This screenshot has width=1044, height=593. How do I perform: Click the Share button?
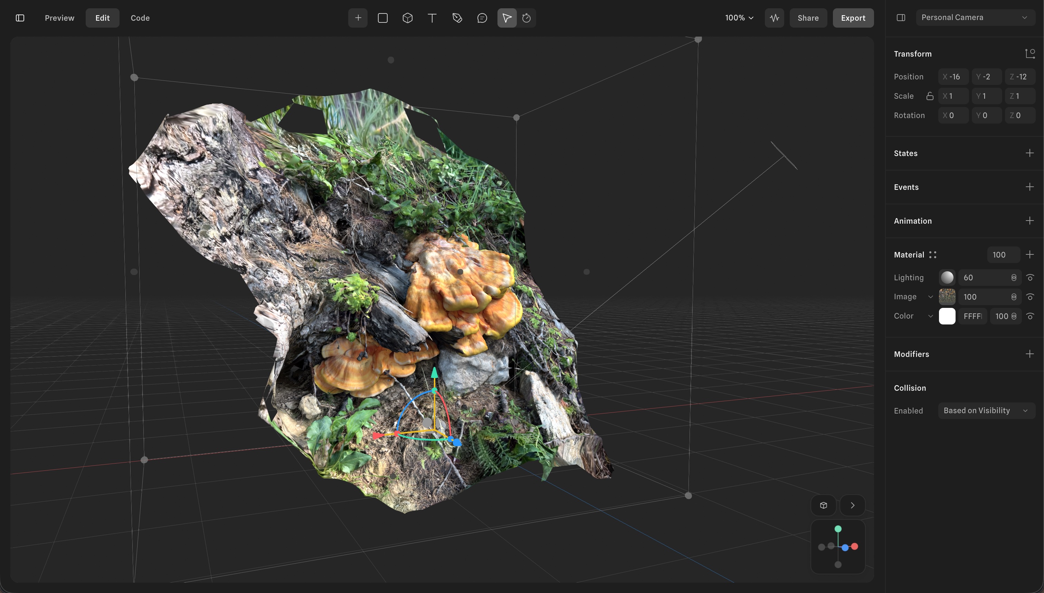pyautogui.click(x=808, y=18)
